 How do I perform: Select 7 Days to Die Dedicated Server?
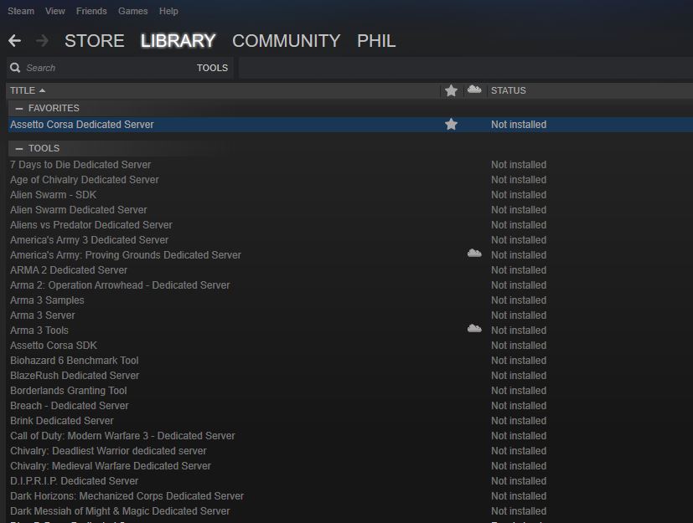(80, 165)
